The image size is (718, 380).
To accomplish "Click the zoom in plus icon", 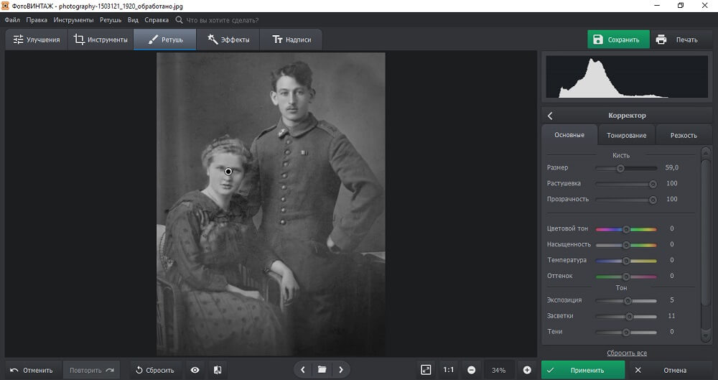I will [527, 370].
